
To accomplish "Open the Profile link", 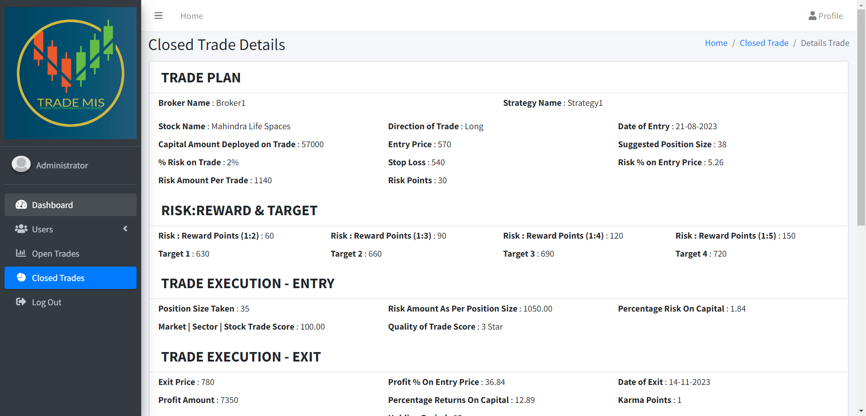I will pos(830,16).
